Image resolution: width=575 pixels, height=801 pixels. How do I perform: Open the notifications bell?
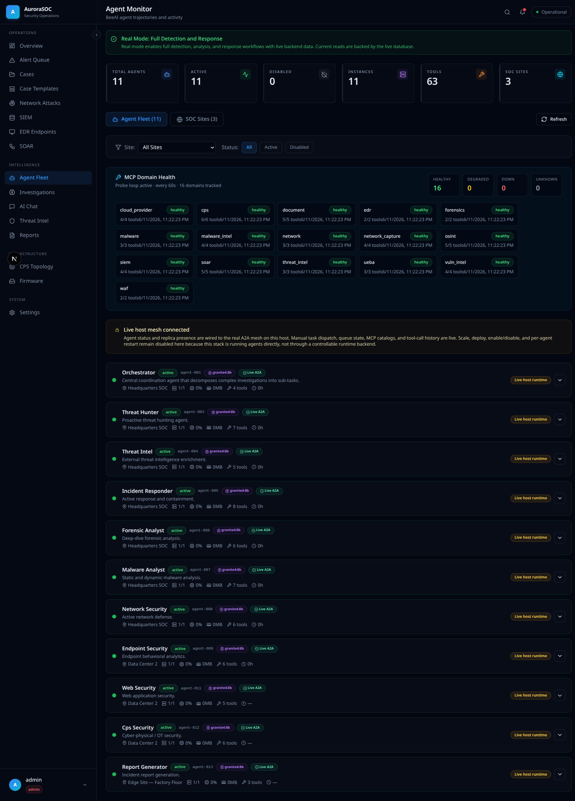click(x=522, y=12)
